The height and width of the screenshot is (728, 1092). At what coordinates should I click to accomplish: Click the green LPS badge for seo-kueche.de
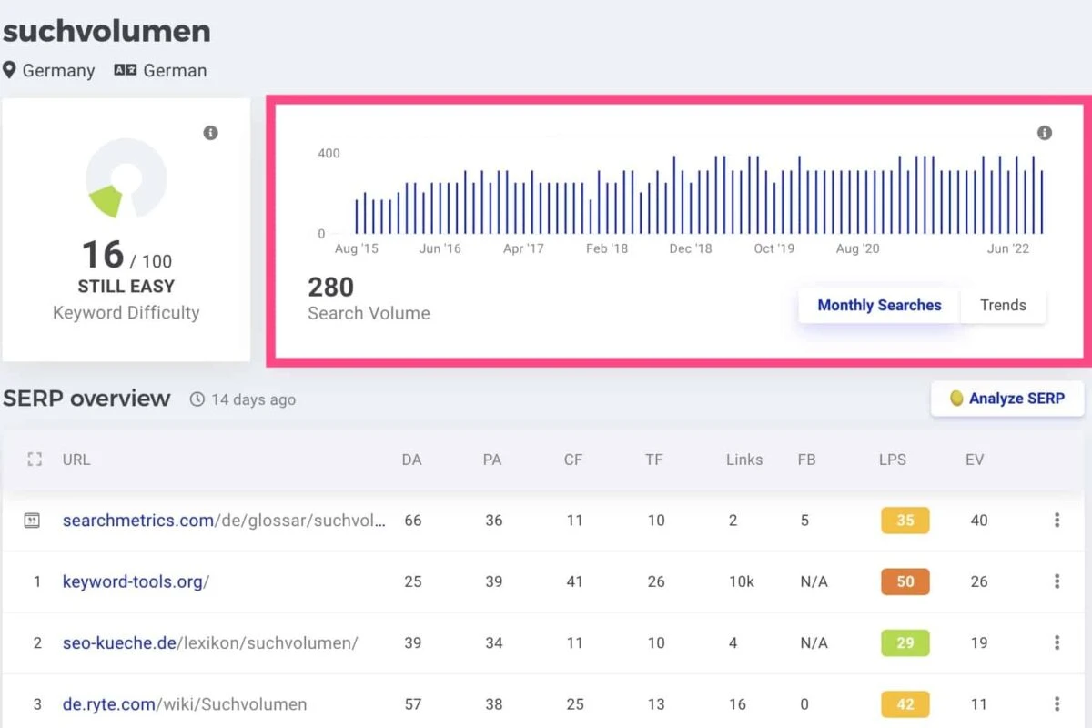pos(904,642)
